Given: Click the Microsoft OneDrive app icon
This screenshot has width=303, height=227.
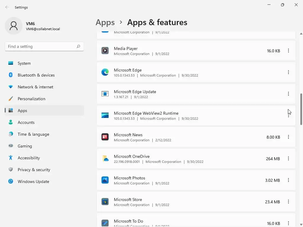Looking at the screenshot, I should pyautogui.click(x=105, y=158).
